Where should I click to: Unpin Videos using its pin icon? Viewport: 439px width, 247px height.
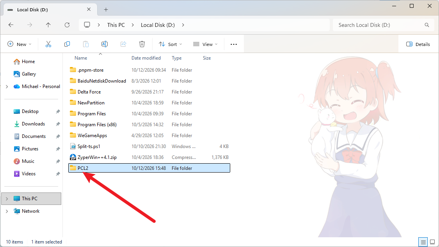[x=58, y=174]
